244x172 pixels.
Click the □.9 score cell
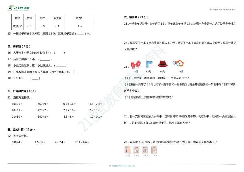pos(43,26)
